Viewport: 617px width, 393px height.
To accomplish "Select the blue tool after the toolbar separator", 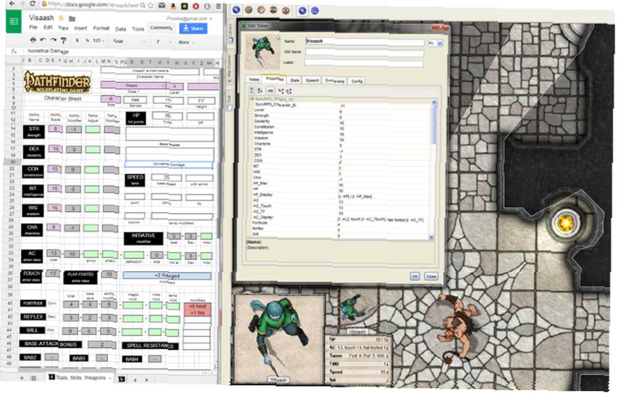I will [302, 10].
